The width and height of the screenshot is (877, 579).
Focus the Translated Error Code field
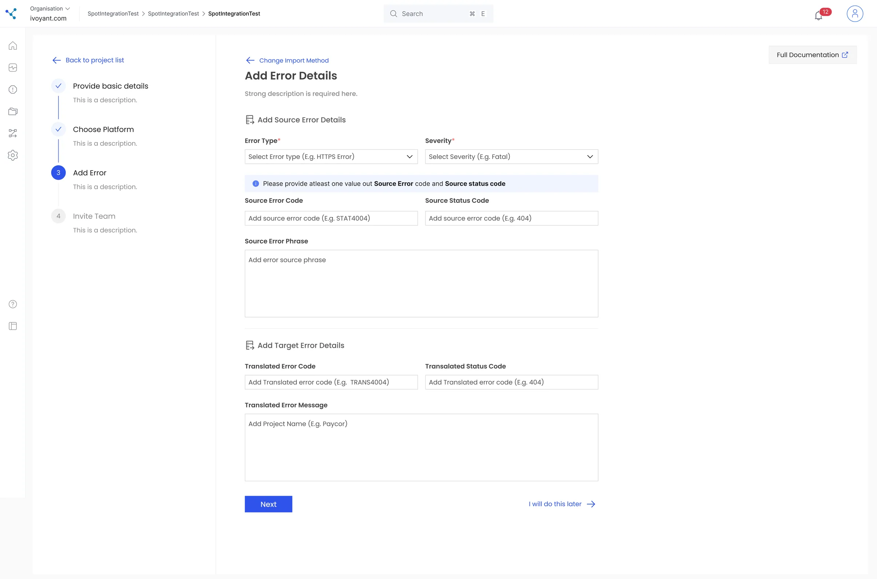pyautogui.click(x=331, y=382)
